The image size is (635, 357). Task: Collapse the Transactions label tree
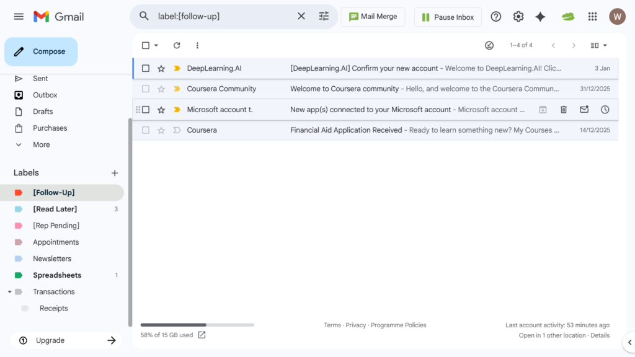pyautogui.click(x=10, y=292)
